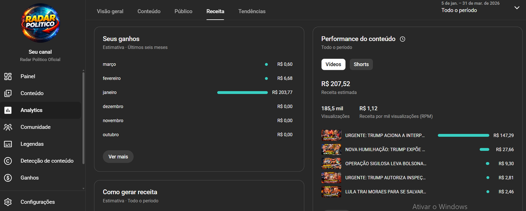Click the clock icon beside Performance do conteúdo
The image size is (526, 211).
tap(402, 39)
